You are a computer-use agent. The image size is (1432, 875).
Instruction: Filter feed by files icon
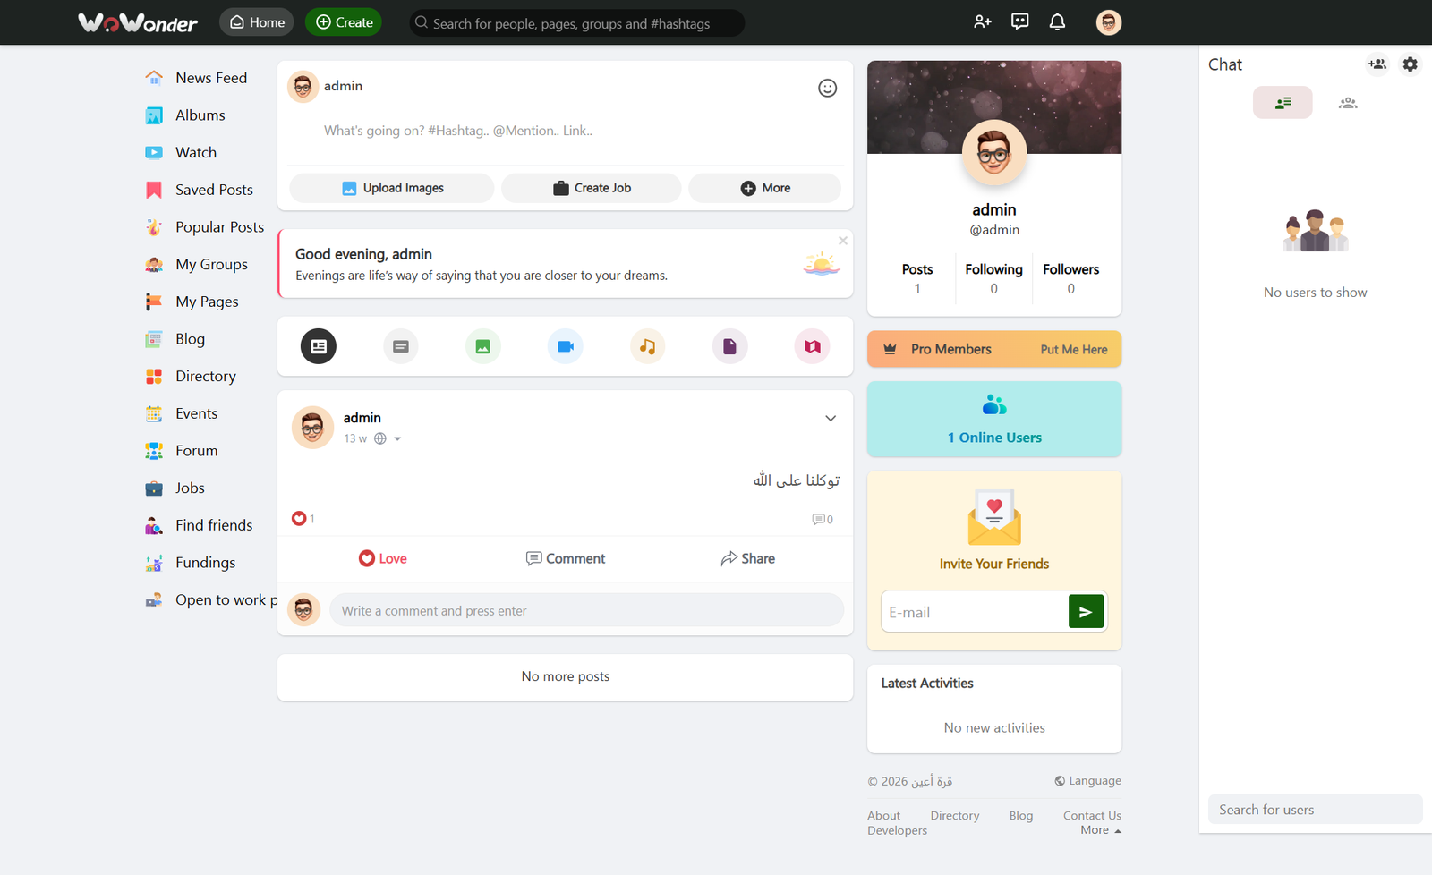click(730, 346)
